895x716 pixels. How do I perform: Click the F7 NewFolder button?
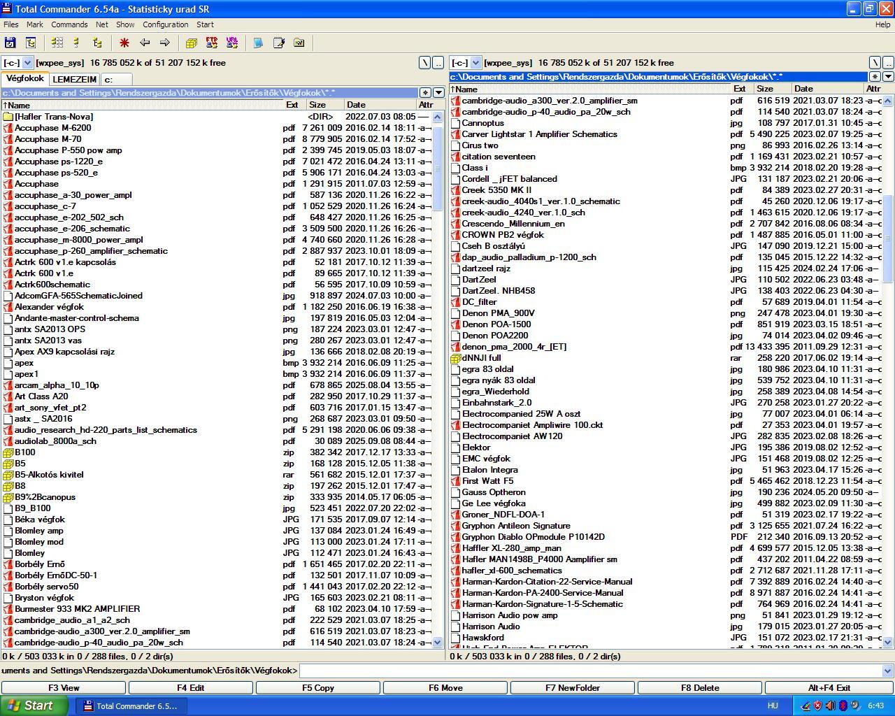click(x=573, y=687)
